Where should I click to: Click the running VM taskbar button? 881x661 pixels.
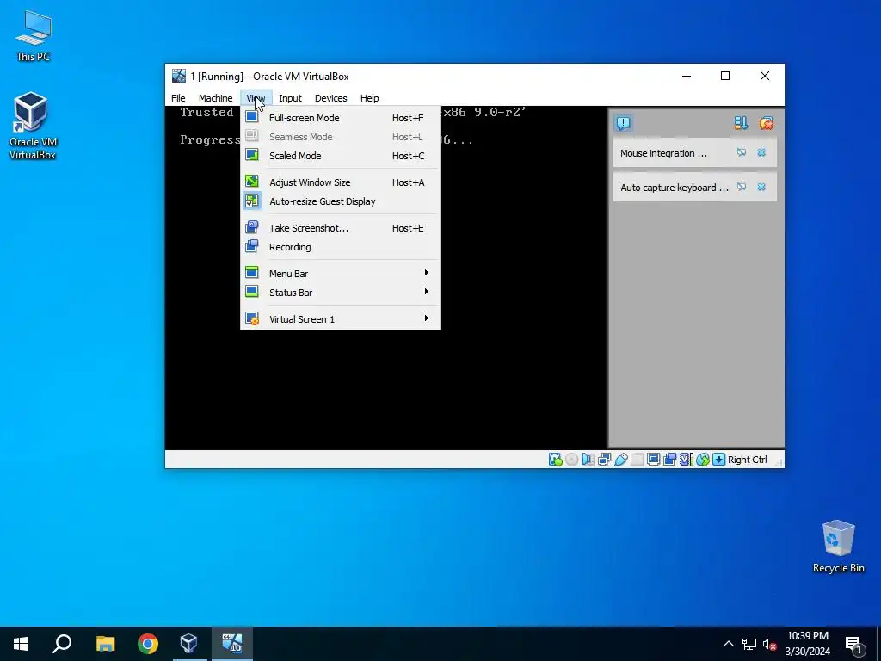coord(231,644)
